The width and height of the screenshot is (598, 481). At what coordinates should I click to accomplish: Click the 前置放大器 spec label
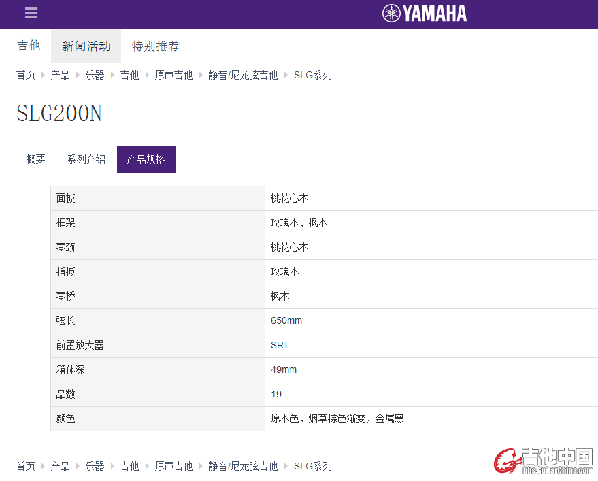click(80, 345)
